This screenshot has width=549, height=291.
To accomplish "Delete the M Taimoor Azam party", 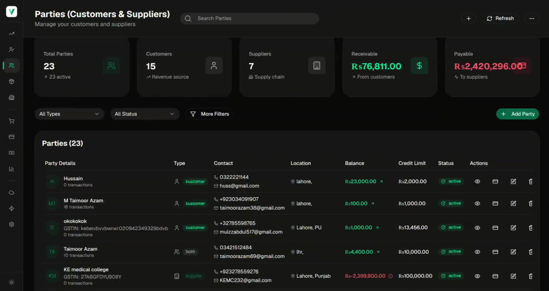I will (530, 204).
